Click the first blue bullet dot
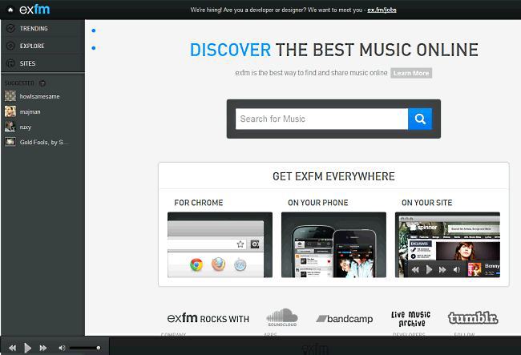This screenshot has width=521, height=355. point(94,30)
